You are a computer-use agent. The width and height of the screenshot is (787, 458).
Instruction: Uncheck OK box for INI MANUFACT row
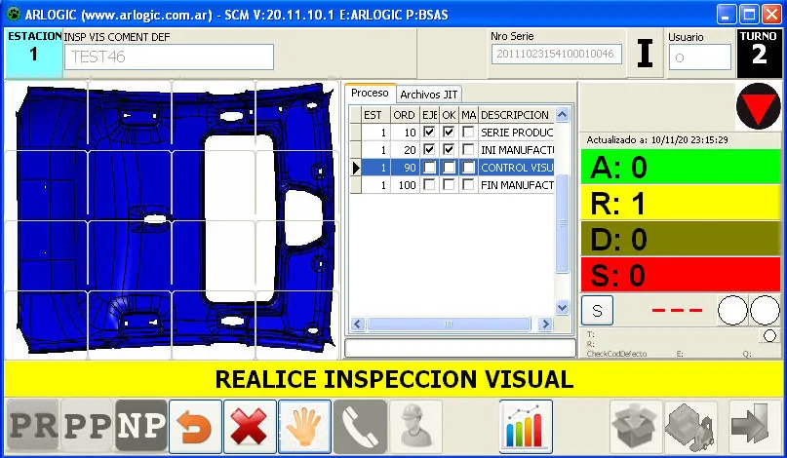pos(450,149)
